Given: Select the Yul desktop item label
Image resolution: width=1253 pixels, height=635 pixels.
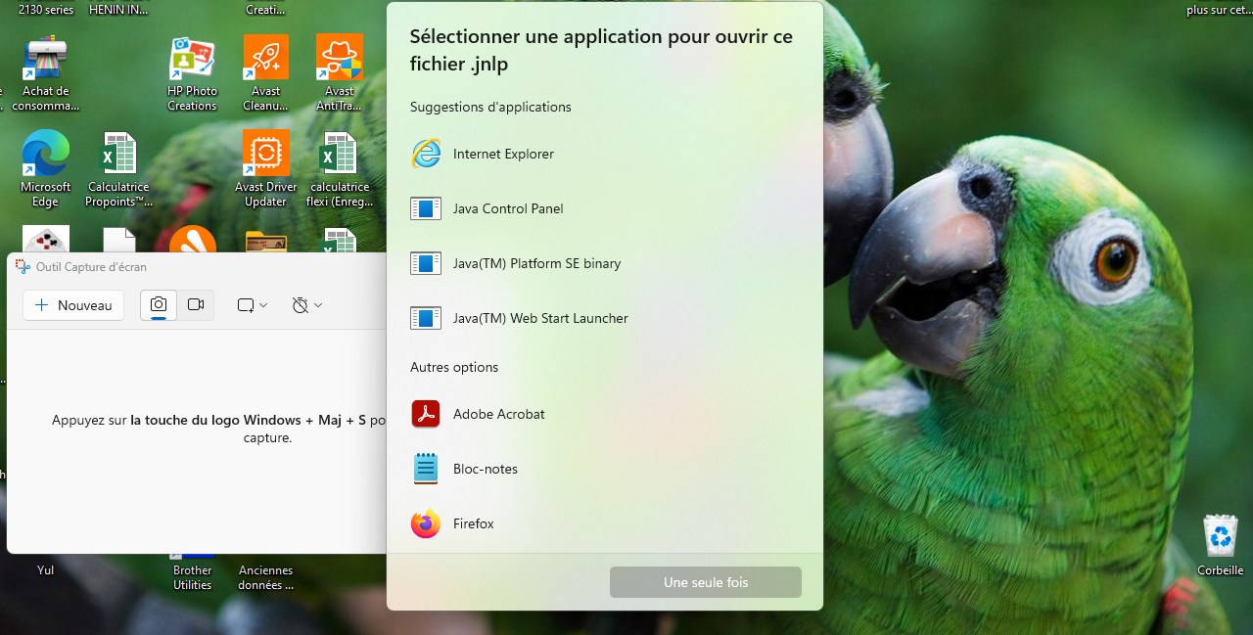Looking at the screenshot, I should [46, 570].
